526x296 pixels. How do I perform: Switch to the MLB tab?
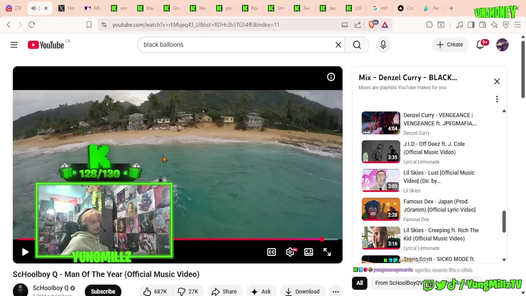[x=92, y=8]
